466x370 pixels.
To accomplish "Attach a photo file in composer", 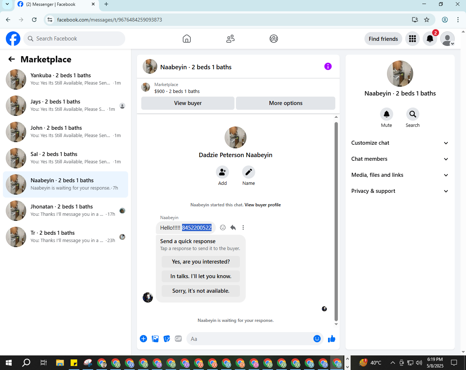I will [x=155, y=339].
